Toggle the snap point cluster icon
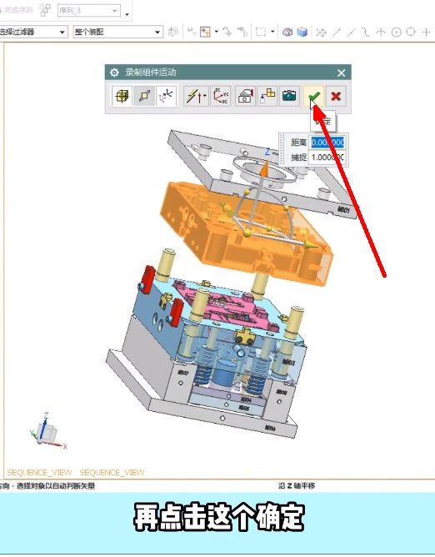This screenshot has width=435, height=557. click(x=322, y=33)
